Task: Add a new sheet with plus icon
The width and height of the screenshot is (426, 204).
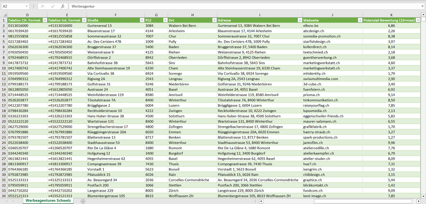Action: 83,201
